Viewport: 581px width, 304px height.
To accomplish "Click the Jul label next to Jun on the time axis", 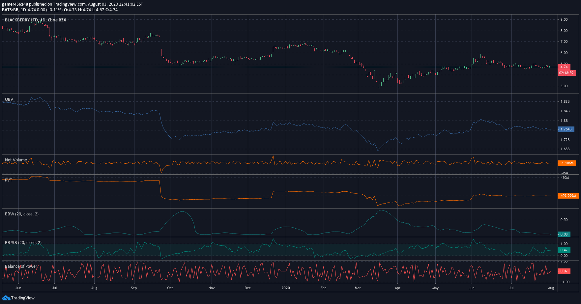I will tap(54, 288).
